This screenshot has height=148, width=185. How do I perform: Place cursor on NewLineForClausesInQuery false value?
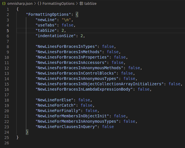108,127
